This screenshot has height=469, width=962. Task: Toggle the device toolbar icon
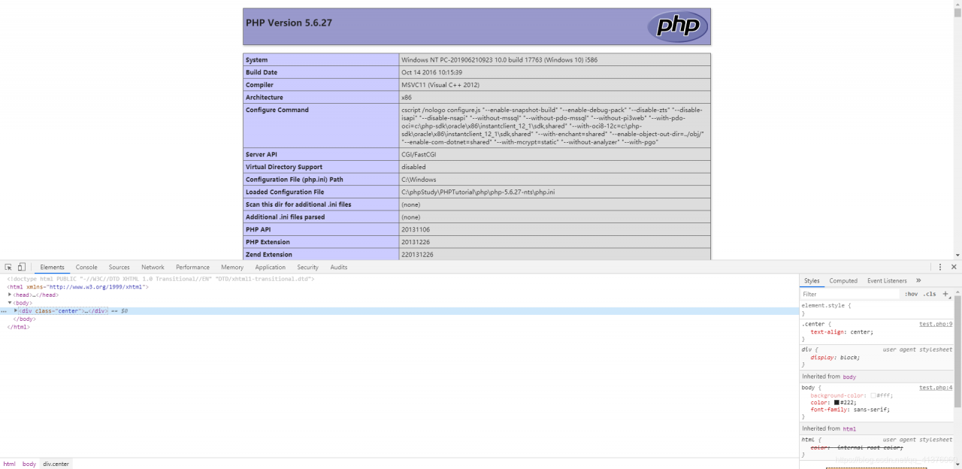(22, 267)
